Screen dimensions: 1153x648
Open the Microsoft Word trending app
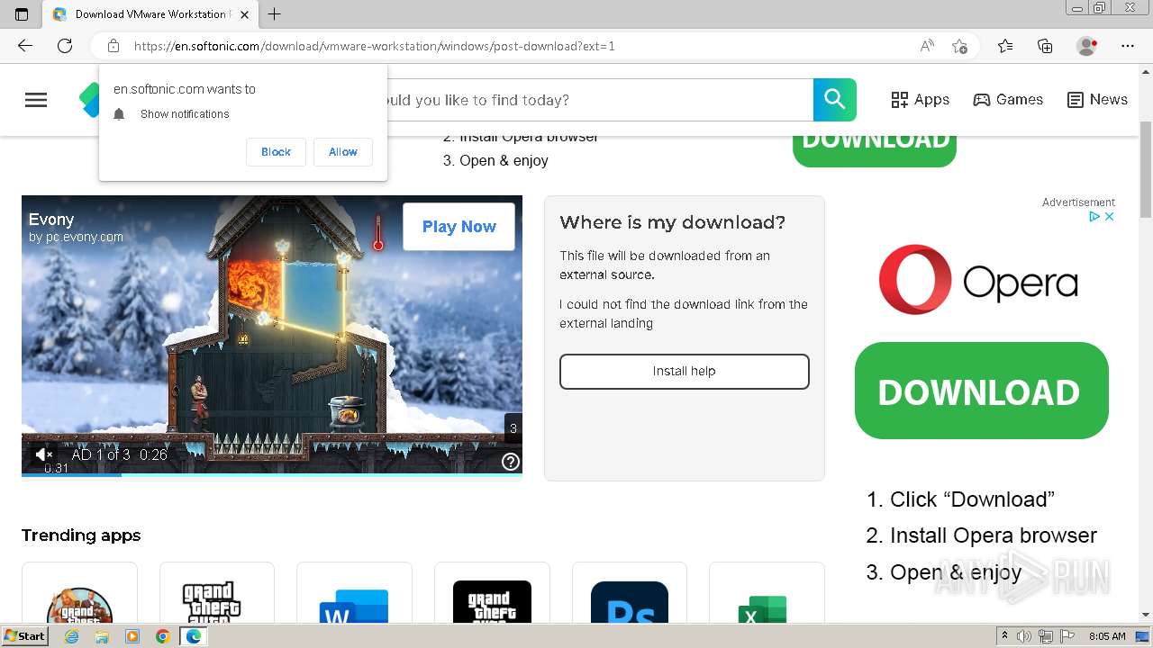pos(354,593)
